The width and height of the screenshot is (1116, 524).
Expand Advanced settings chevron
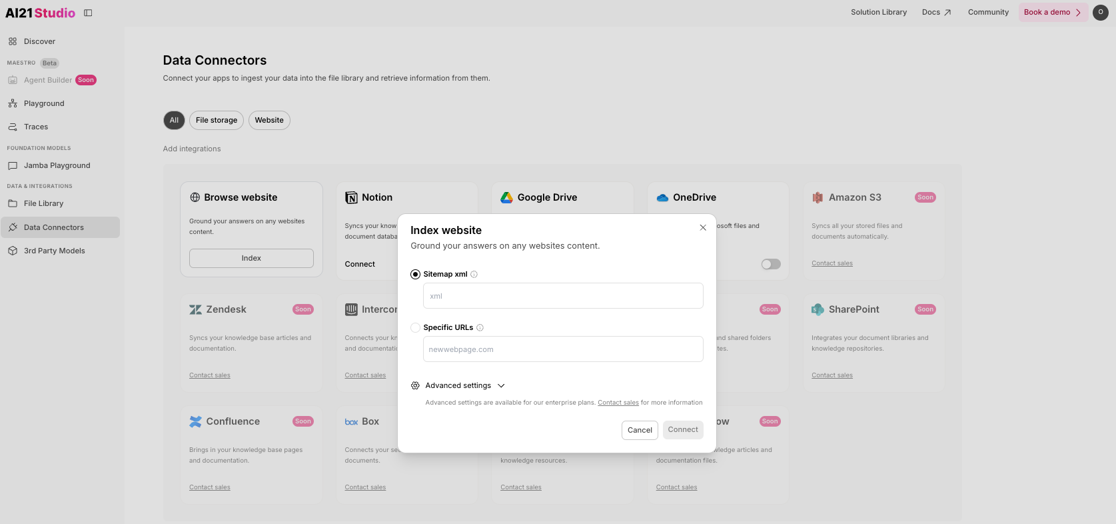pos(502,385)
